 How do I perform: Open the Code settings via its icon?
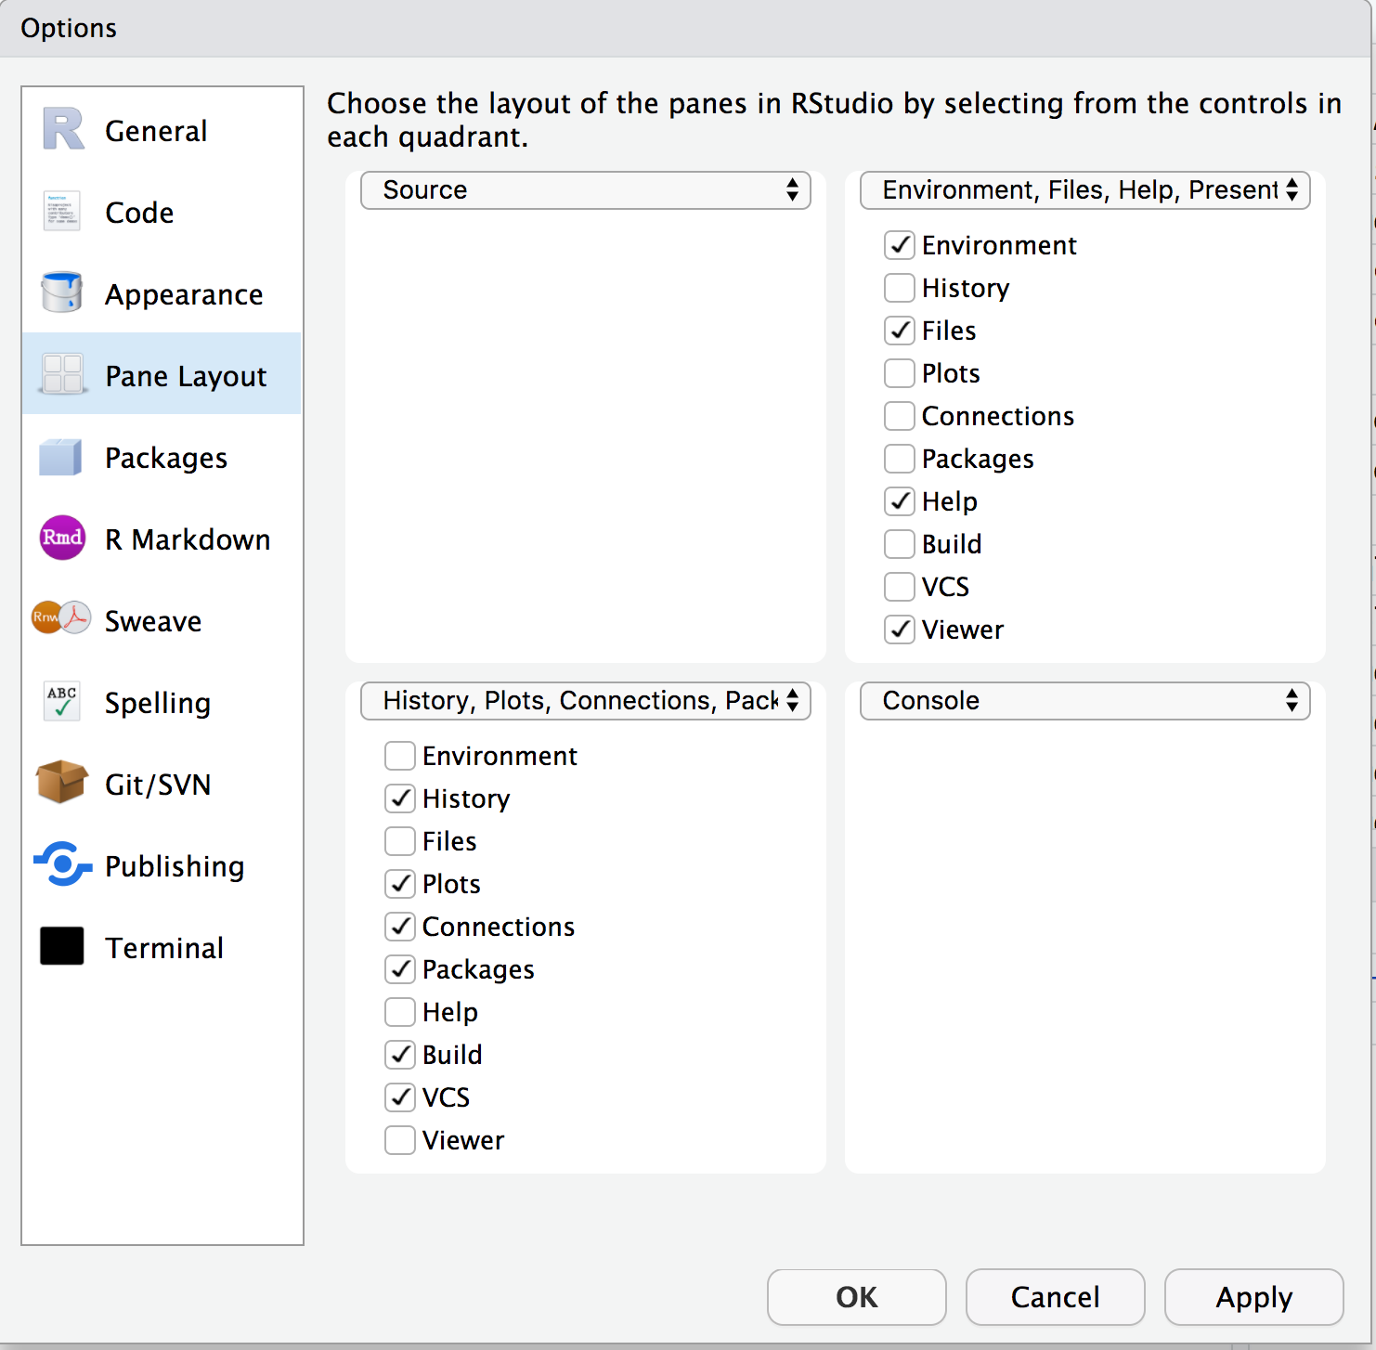pos(61,212)
